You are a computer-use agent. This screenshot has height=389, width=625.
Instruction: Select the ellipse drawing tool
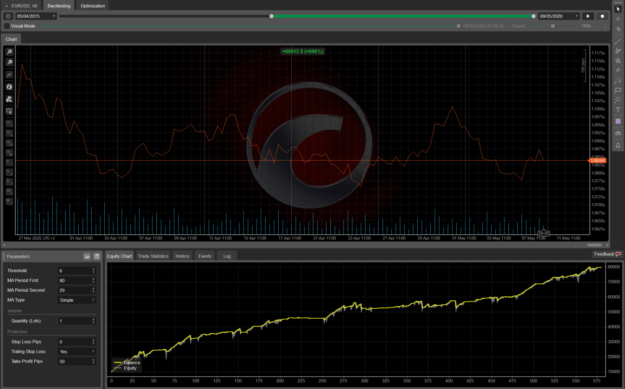(618, 100)
